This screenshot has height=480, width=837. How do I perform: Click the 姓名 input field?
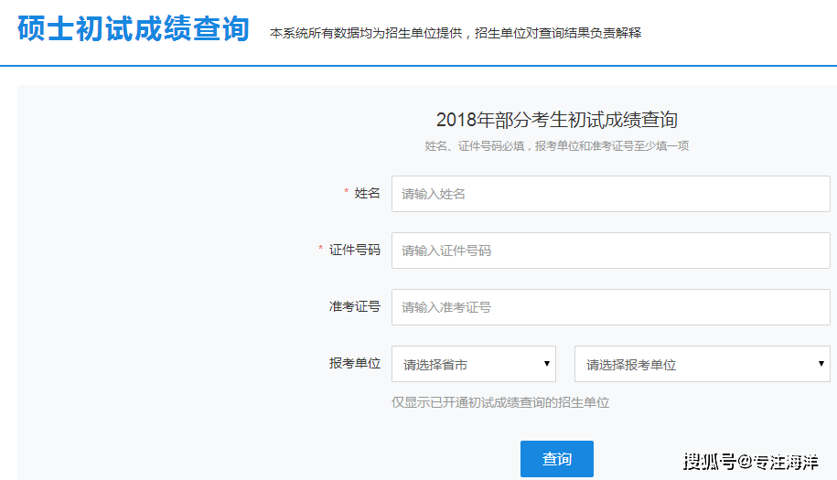611,194
